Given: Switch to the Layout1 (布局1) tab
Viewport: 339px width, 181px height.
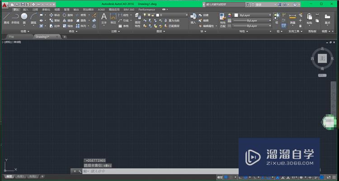Looking at the screenshot, I should tap(21, 176).
